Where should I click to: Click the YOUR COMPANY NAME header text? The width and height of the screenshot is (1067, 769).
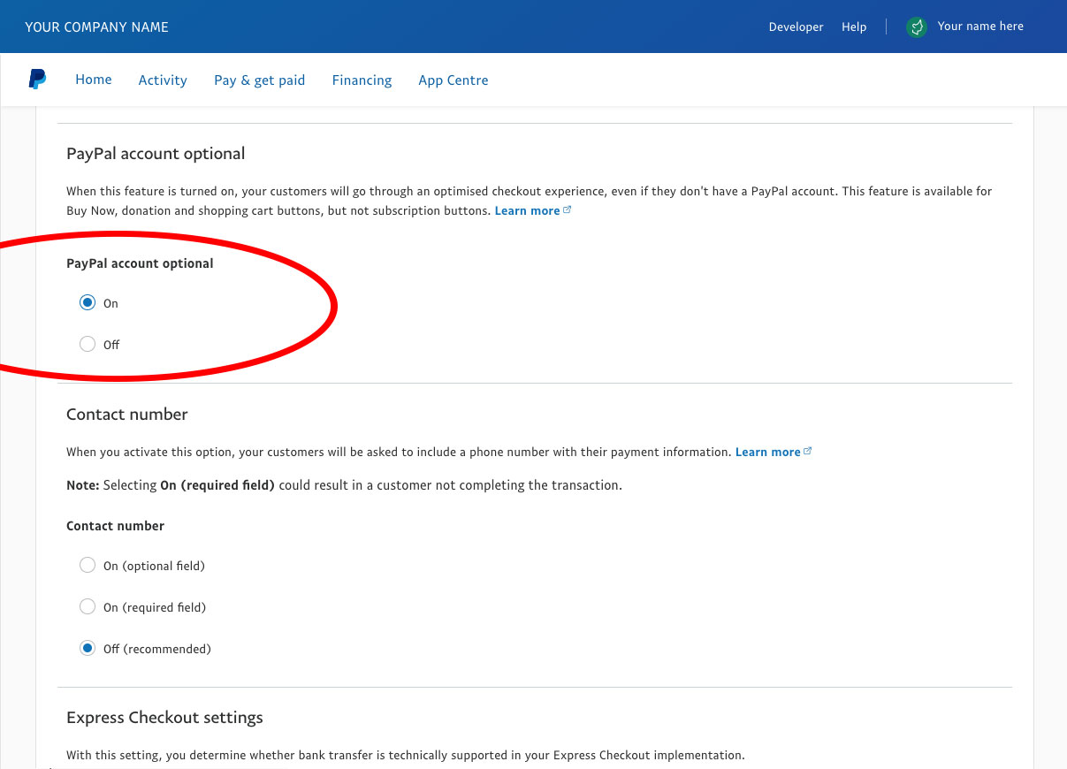click(96, 27)
